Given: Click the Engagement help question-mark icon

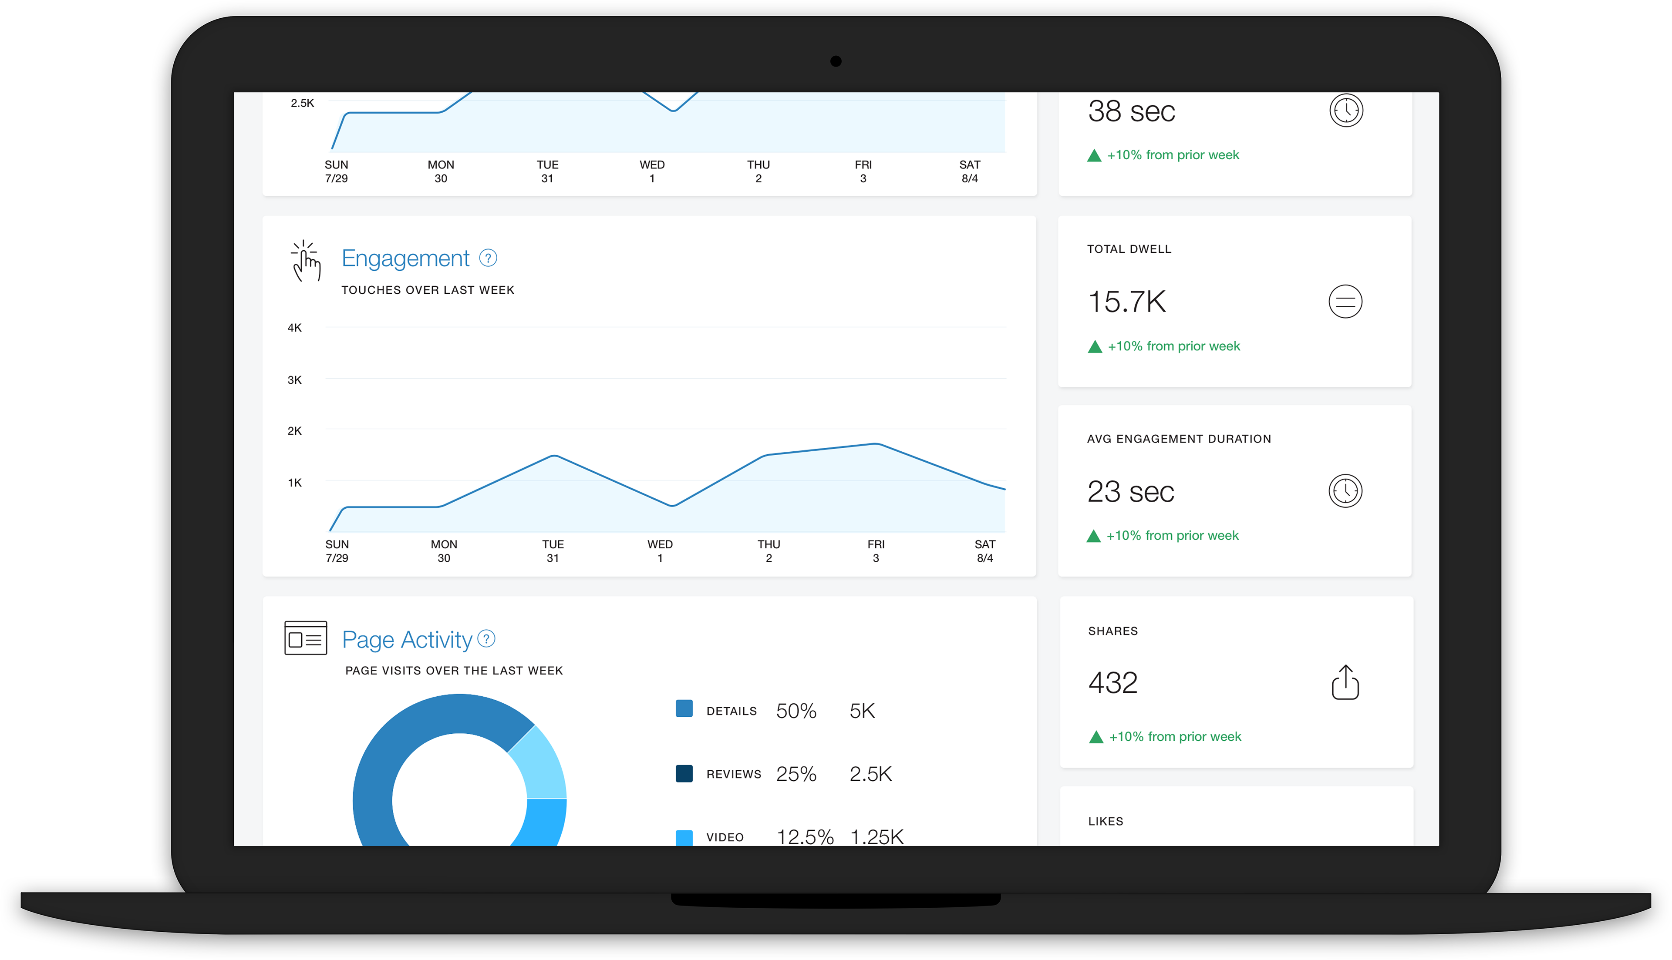Looking at the screenshot, I should (488, 258).
